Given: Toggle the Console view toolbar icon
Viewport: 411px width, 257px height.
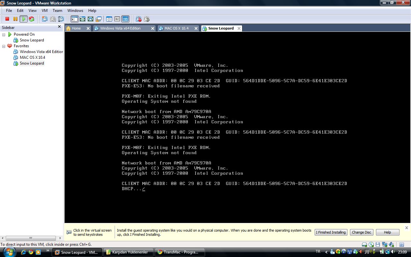Looking at the screenshot, I should (125, 19).
